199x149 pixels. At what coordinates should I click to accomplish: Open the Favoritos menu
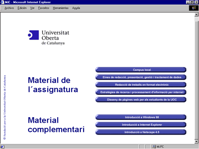coord(44,8)
